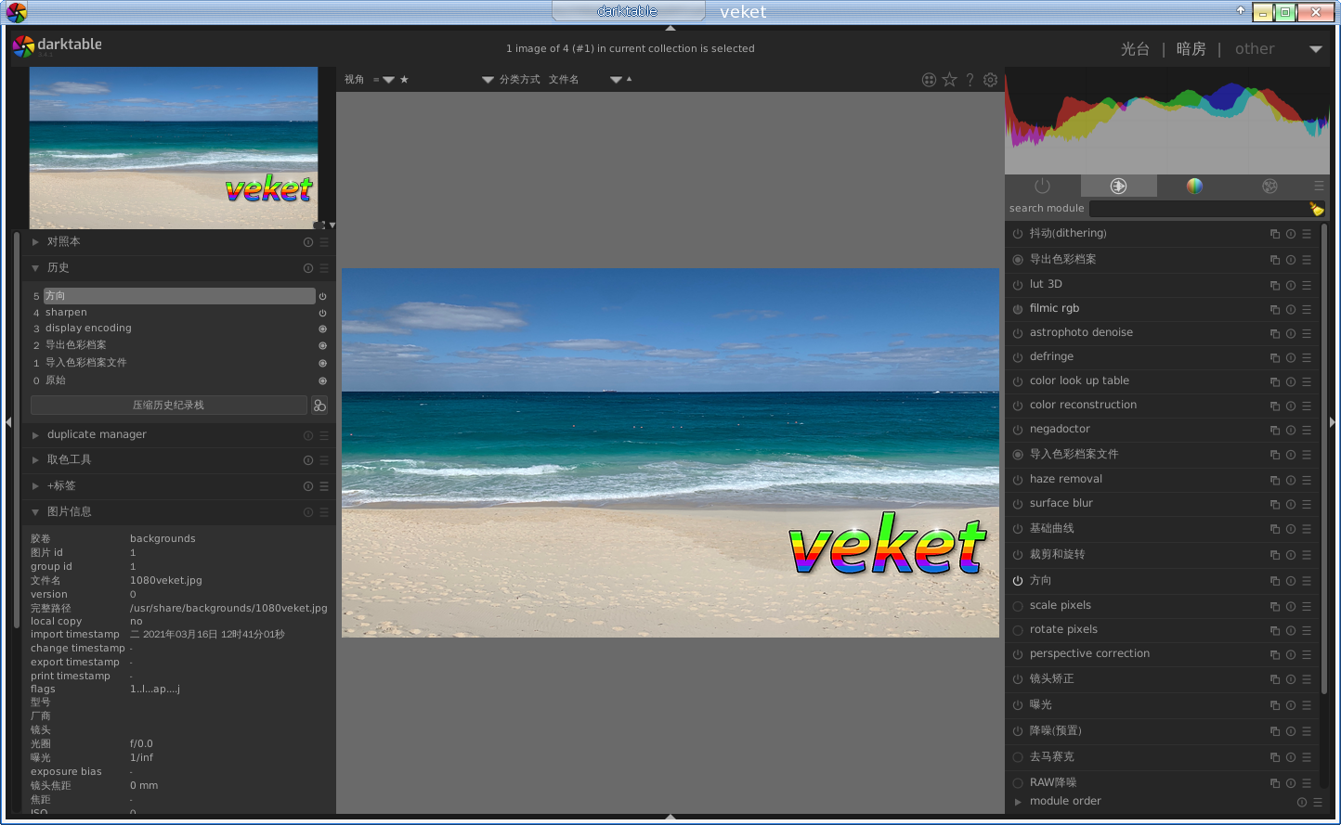Reset the module order section
Screen dimensions: 1341x825
pyautogui.click(x=1302, y=802)
